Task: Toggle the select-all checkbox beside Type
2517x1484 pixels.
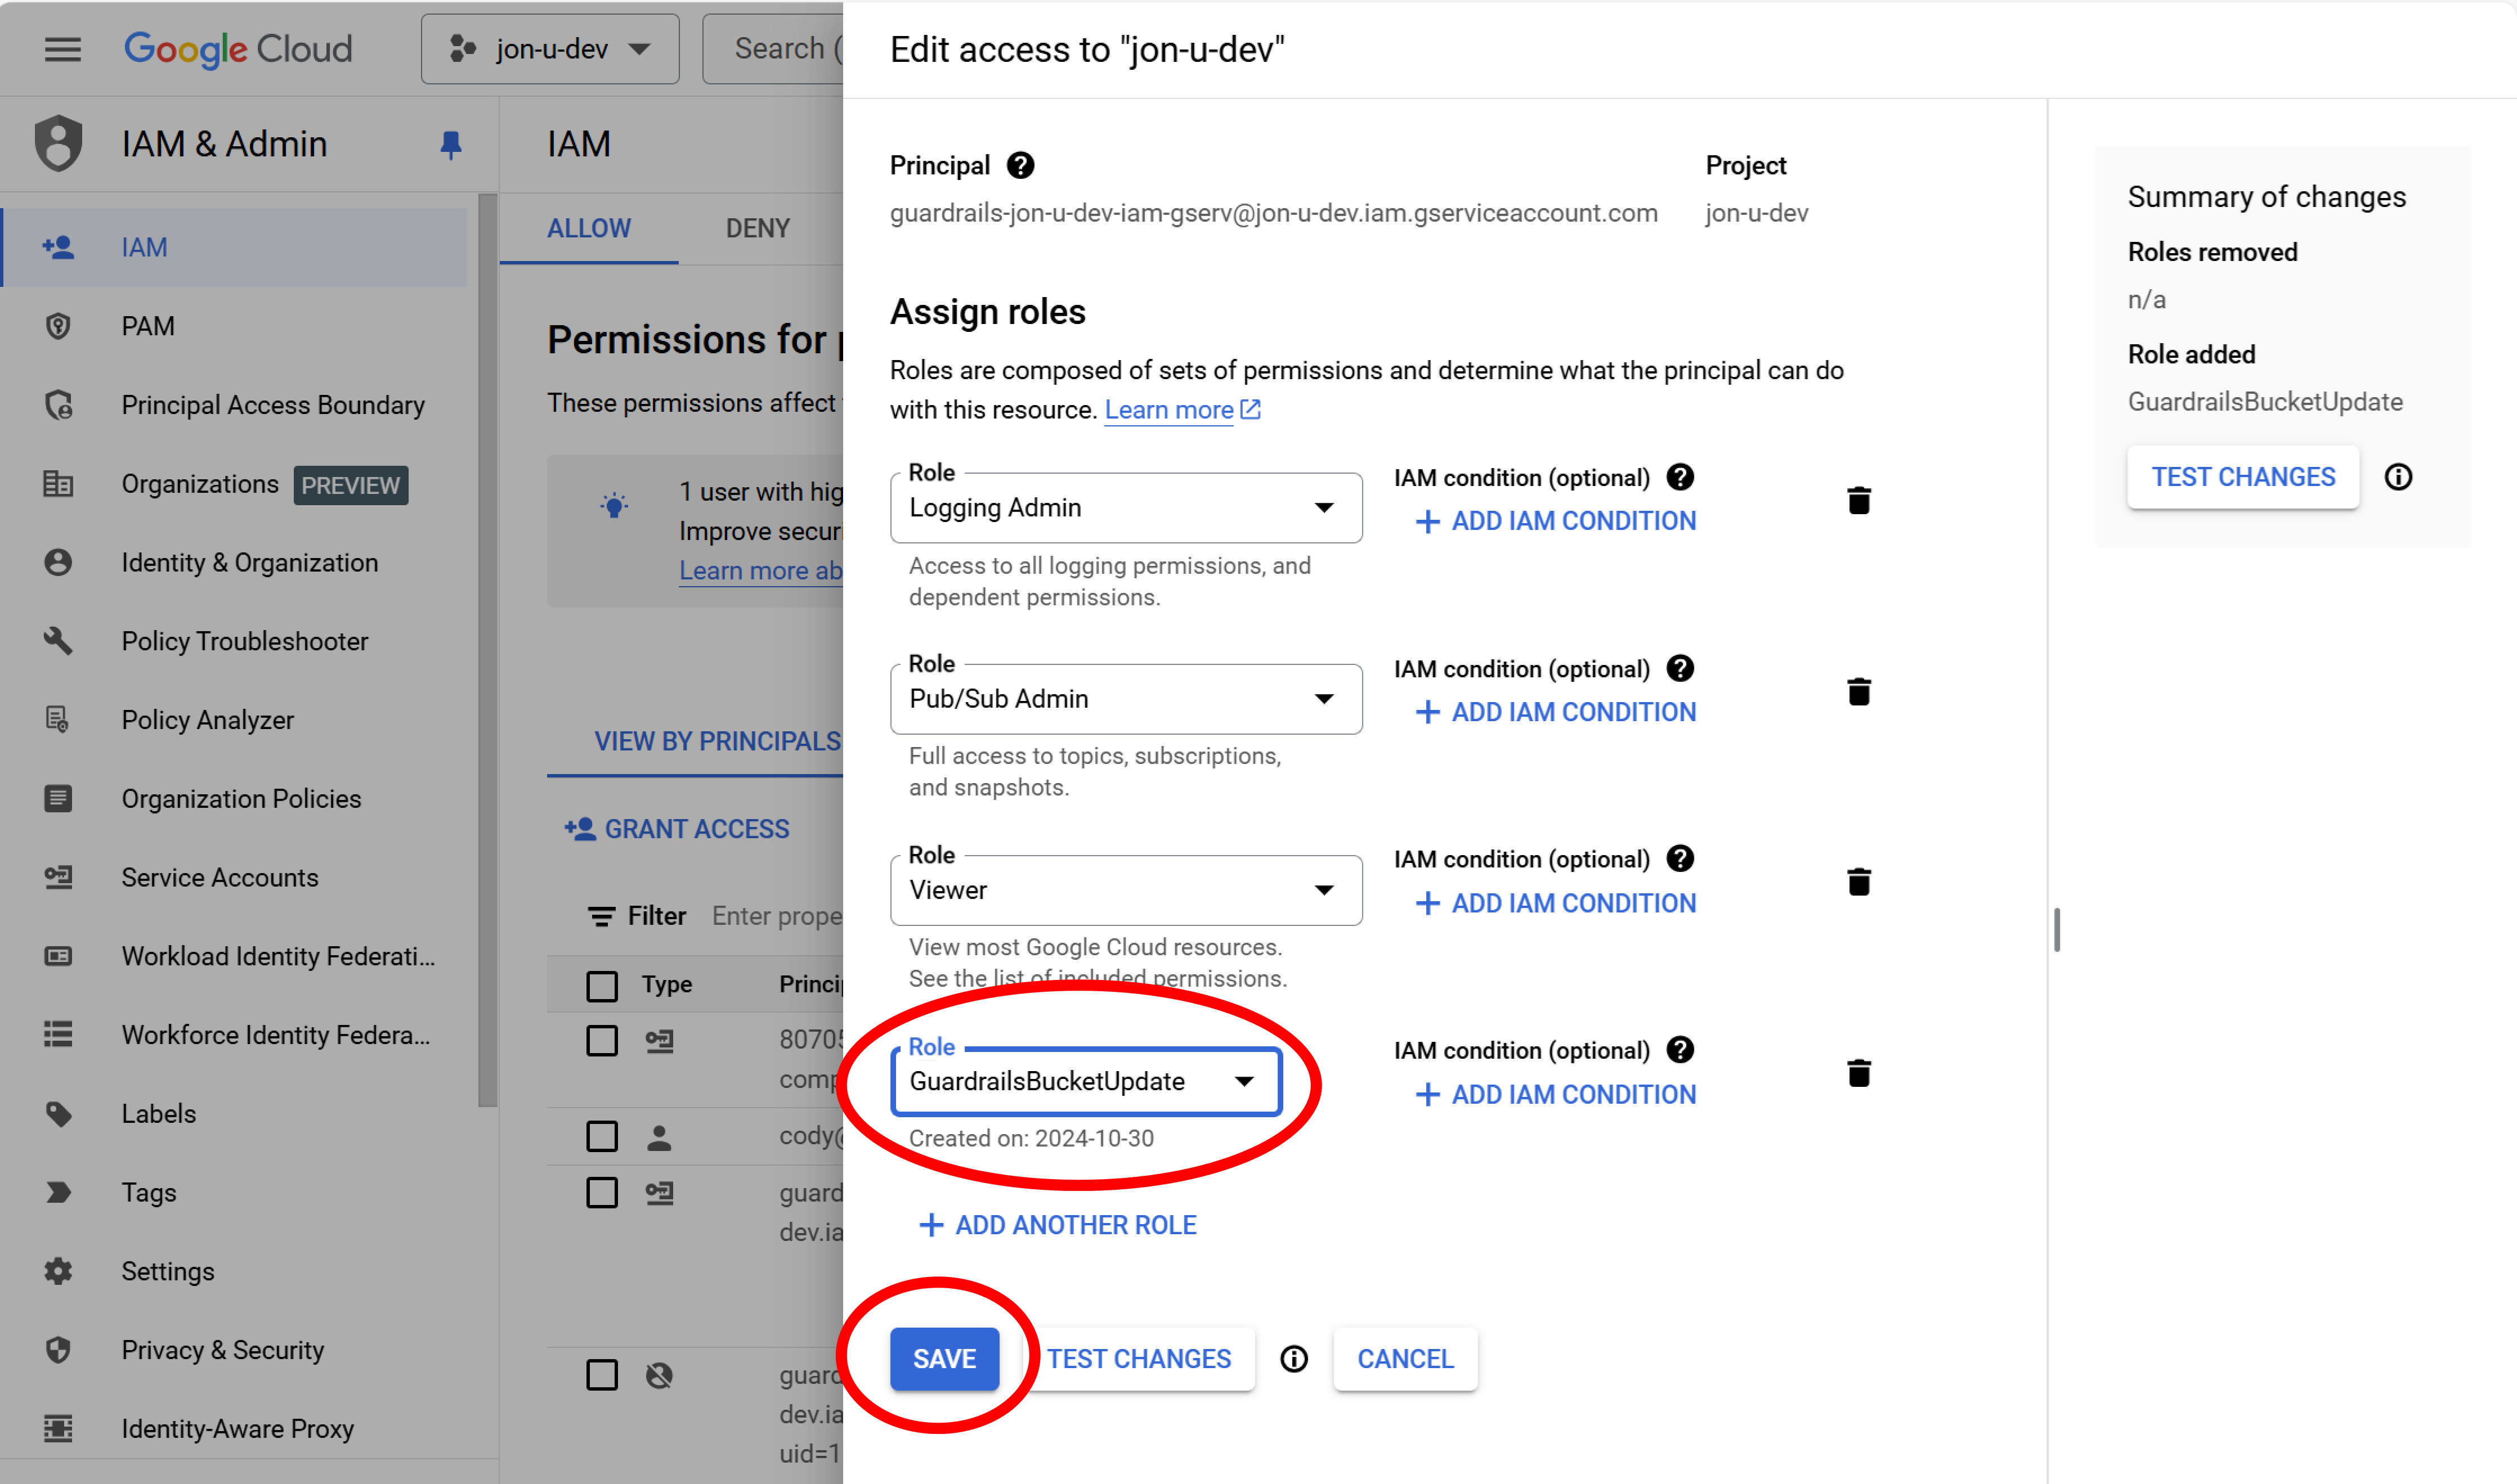Action: (x=601, y=985)
